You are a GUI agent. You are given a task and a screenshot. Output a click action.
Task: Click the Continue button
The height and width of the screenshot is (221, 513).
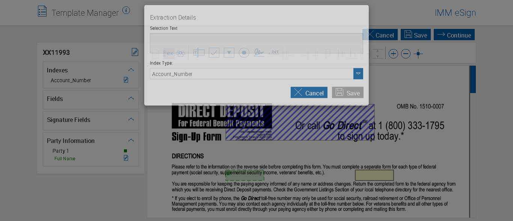click(x=454, y=35)
